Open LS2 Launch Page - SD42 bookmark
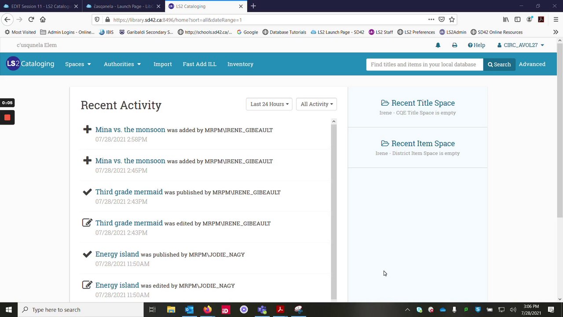 [x=337, y=32]
